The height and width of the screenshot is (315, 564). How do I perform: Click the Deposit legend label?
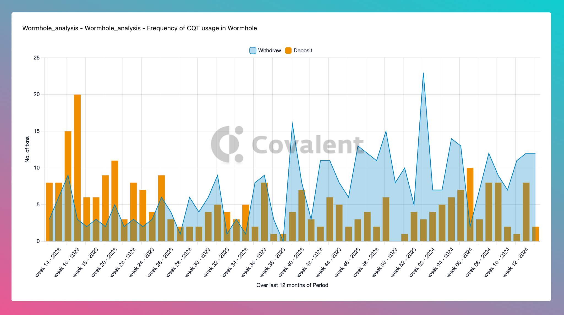click(303, 51)
